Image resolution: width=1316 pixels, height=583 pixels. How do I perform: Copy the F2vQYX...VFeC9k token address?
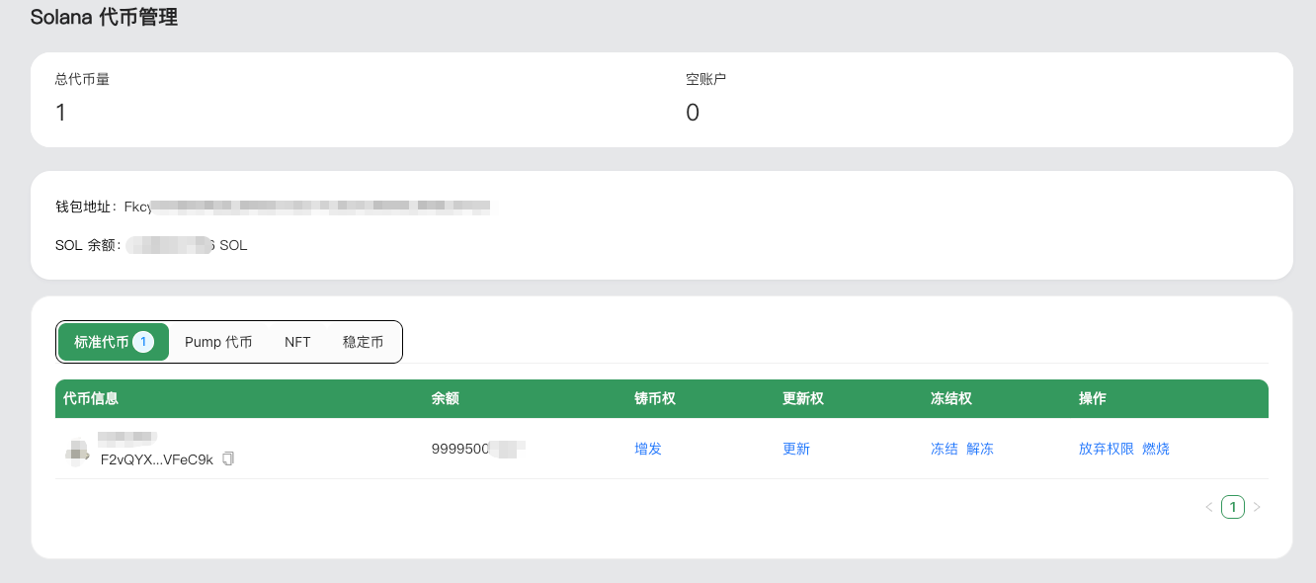[x=228, y=459]
